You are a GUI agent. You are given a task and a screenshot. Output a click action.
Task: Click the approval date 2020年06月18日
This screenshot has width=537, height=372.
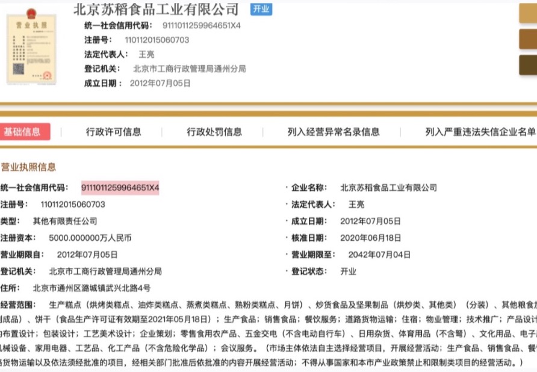tap(370, 238)
